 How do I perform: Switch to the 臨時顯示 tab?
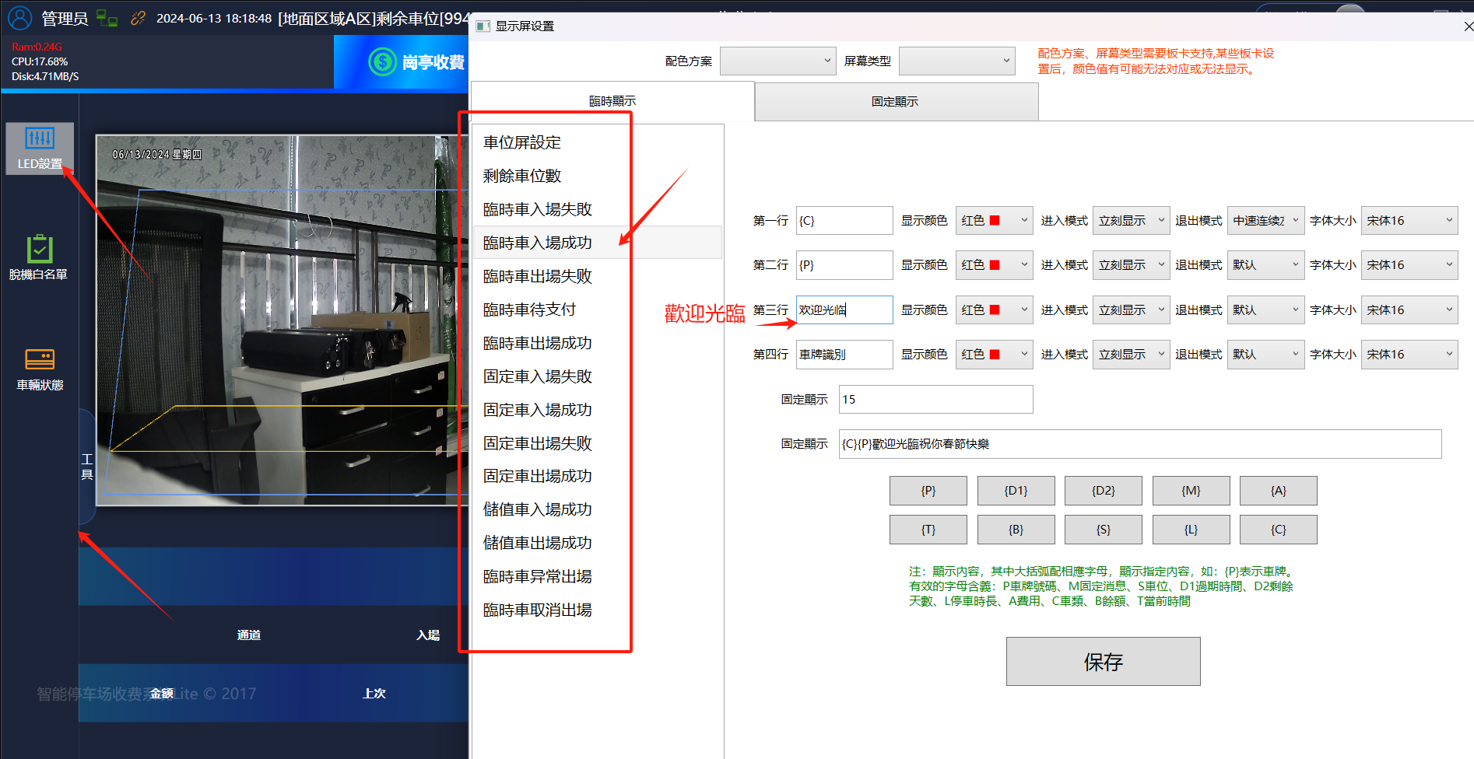[612, 101]
